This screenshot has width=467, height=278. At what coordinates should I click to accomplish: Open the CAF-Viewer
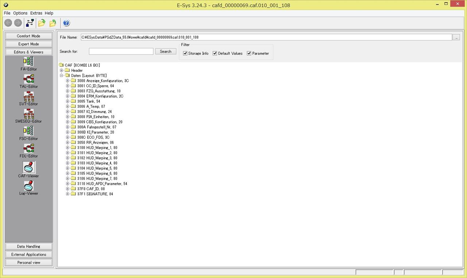[x=29, y=169]
